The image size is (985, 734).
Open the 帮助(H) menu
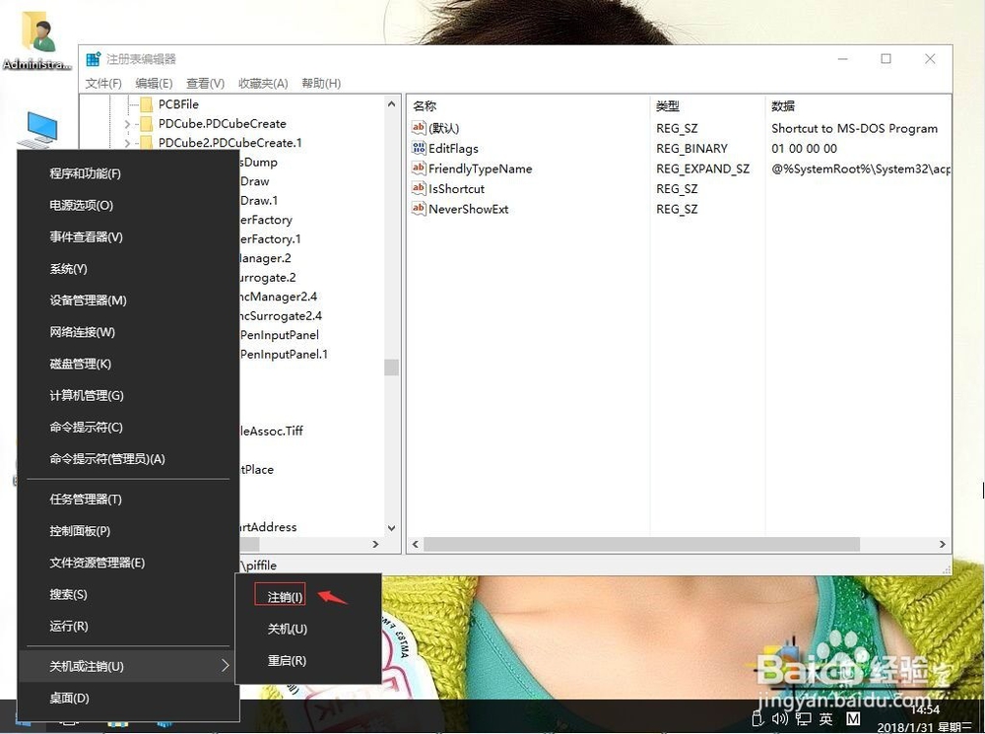click(x=321, y=83)
